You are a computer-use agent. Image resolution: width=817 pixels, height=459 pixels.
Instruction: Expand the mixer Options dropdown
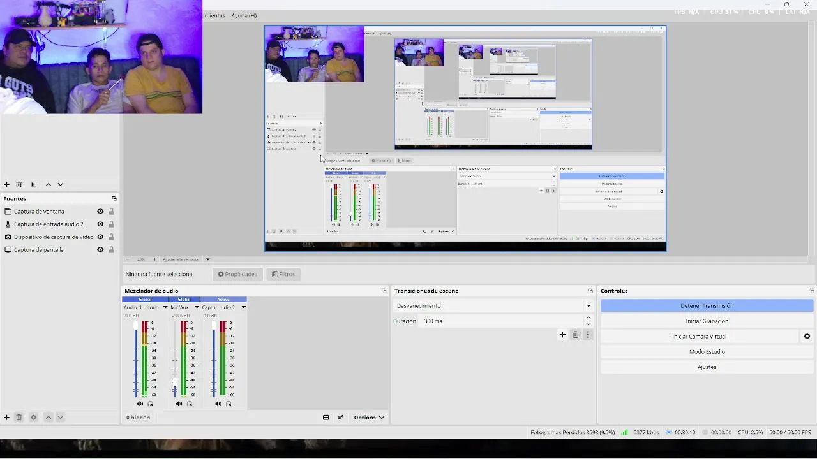(x=369, y=418)
